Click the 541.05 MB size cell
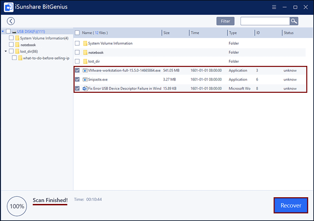 click(x=171, y=70)
